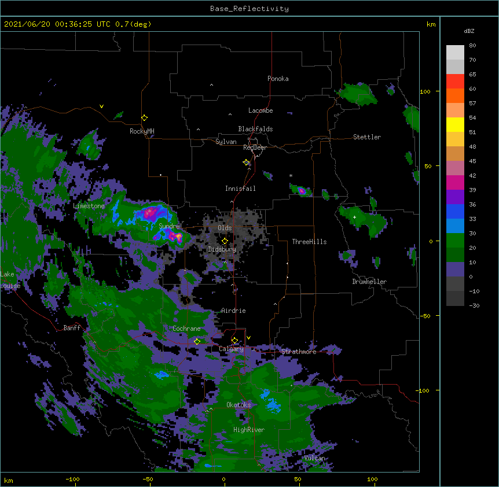Click the Ponoka city label
499x487 pixels.
(278, 79)
